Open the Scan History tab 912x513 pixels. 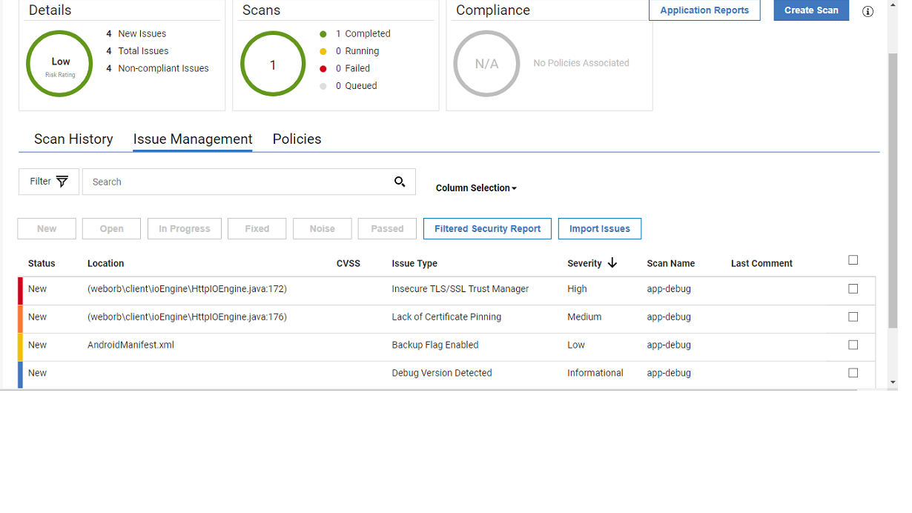73,139
